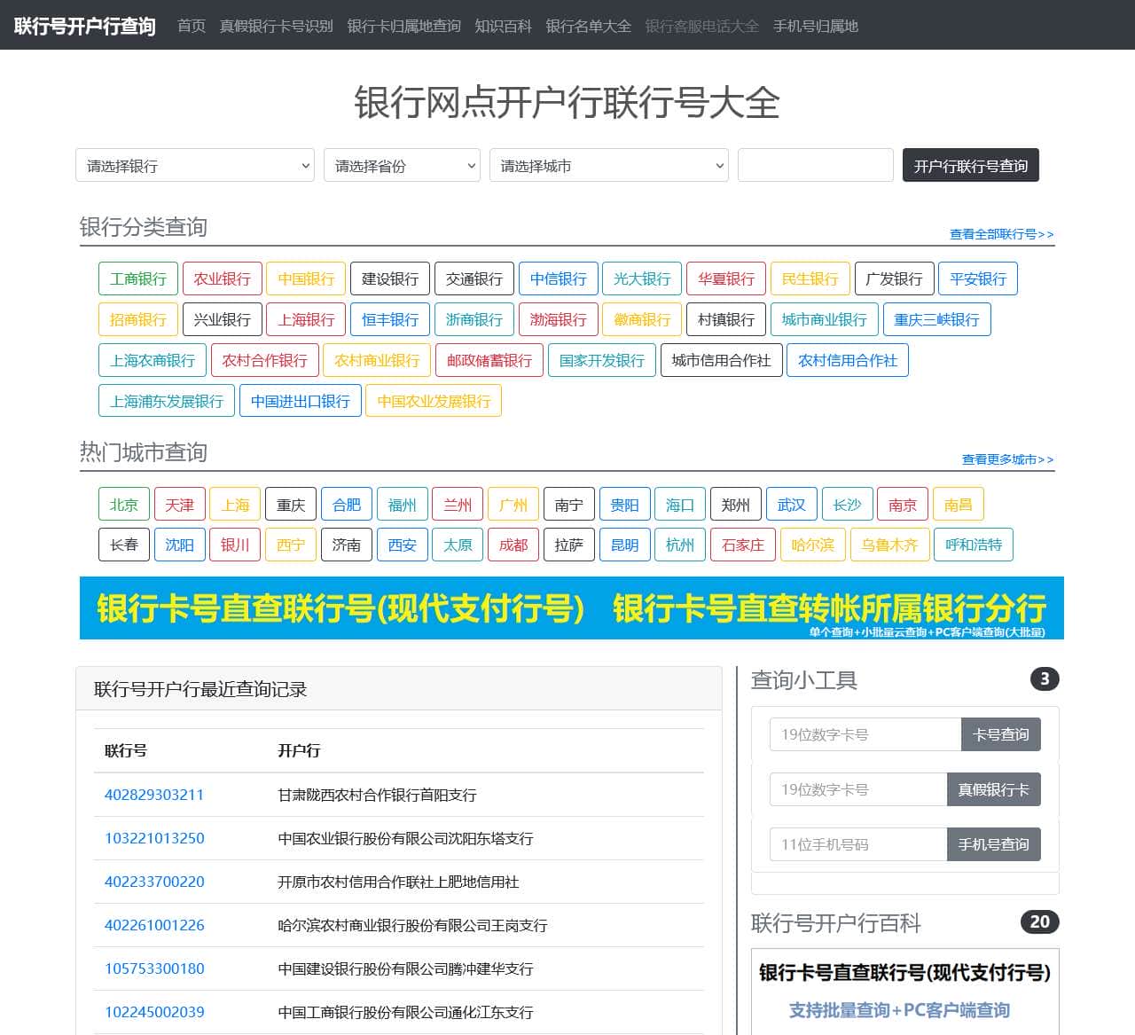Focus the 11位手机号码 input field
Image resolution: width=1135 pixels, height=1035 pixels.
[858, 844]
